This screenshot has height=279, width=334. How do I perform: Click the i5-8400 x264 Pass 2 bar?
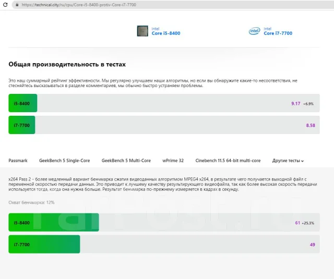coord(164,222)
